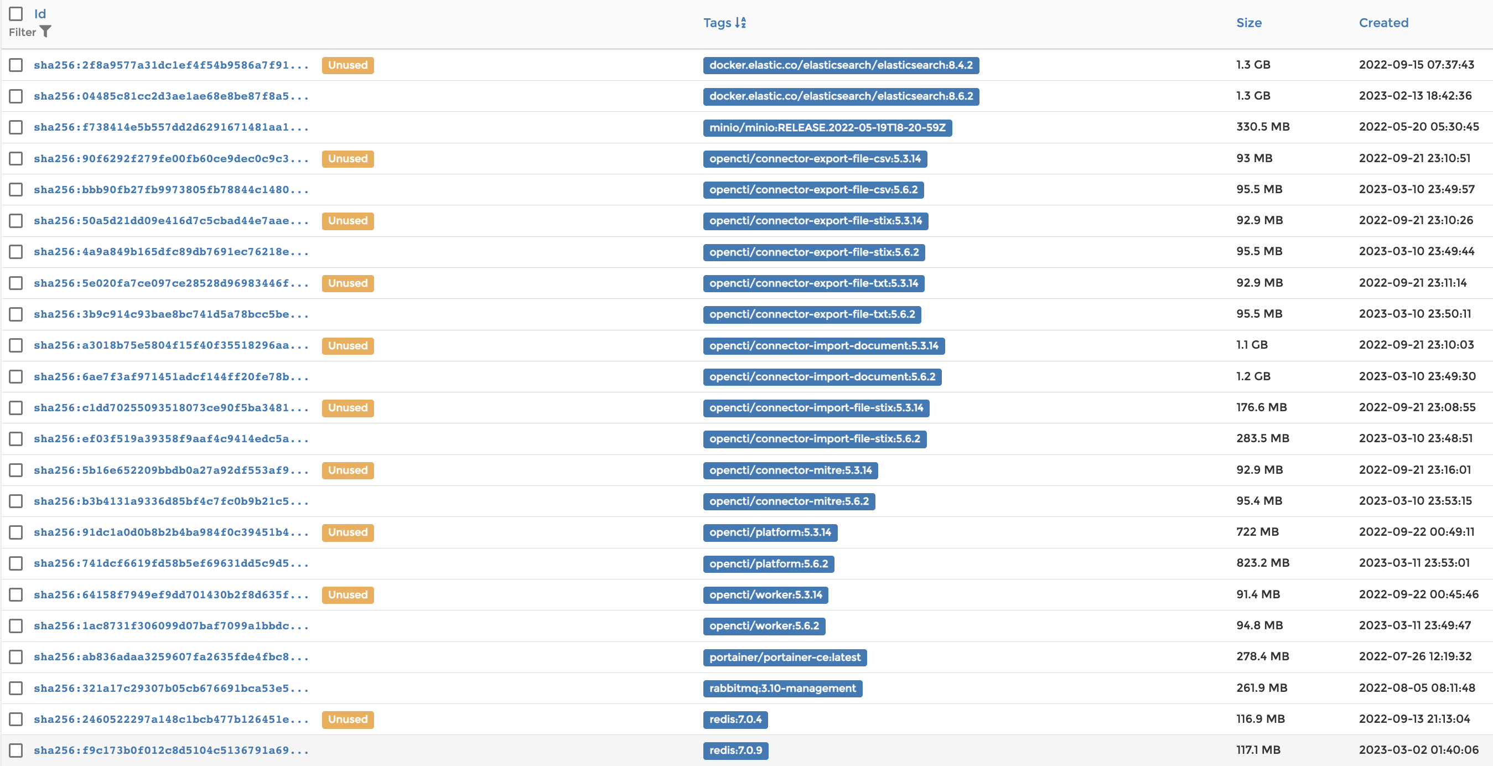Check the checkbox on the rabbitmq image row
This screenshot has height=766, width=1493.
(15, 689)
